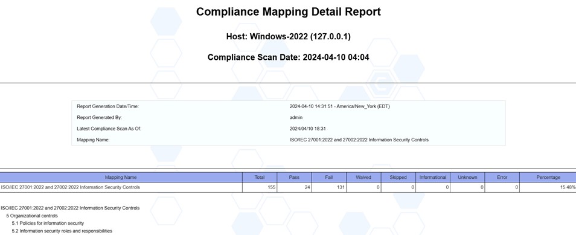
Task: Click the Pass column header
Action: 294,177
